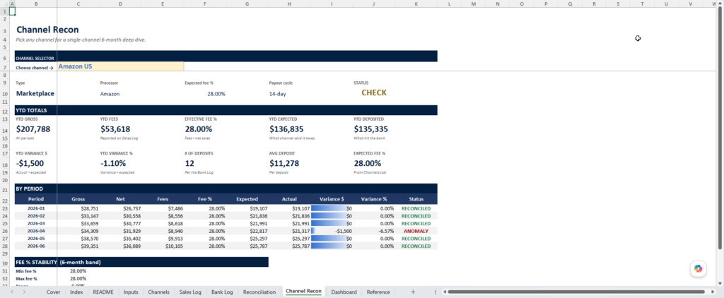
Task: Click fees value $10,105
Action: click(163, 246)
